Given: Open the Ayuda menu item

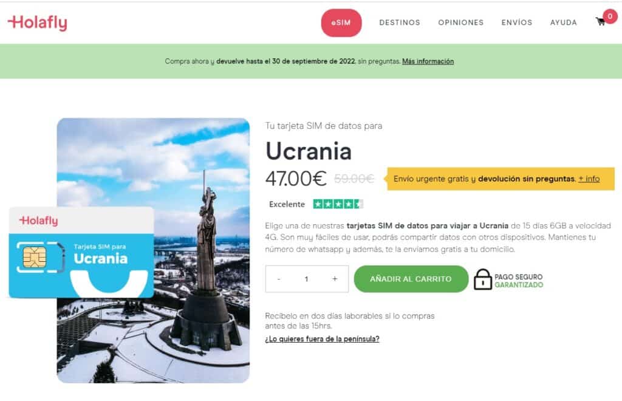Looking at the screenshot, I should tap(563, 22).
